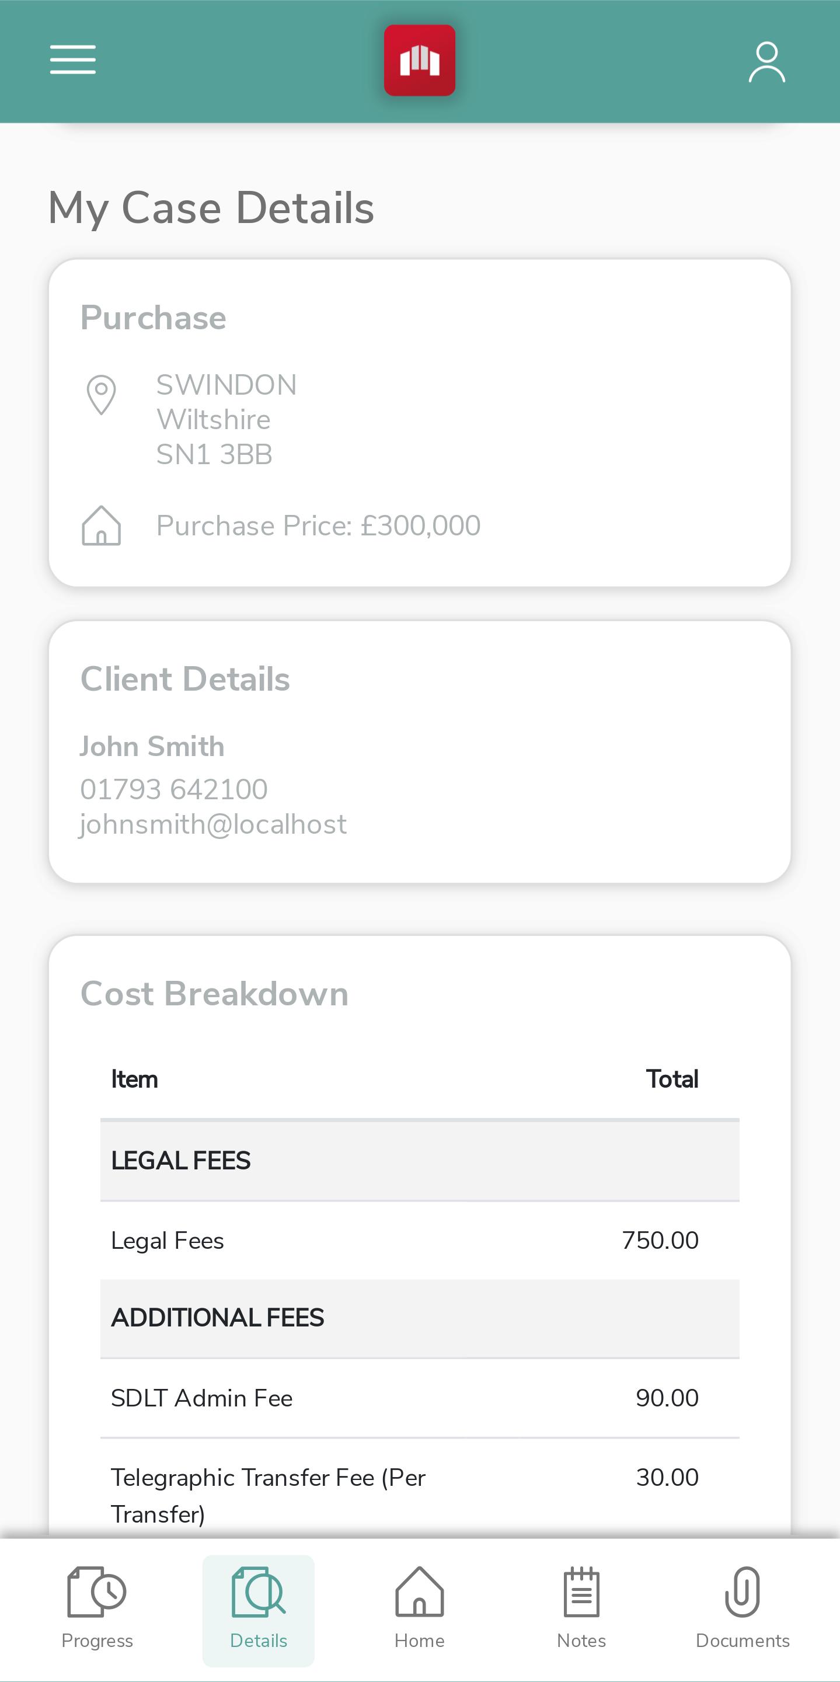The image size is (840, 1682).
Task: Select the Details tab
Action: 259,1610
